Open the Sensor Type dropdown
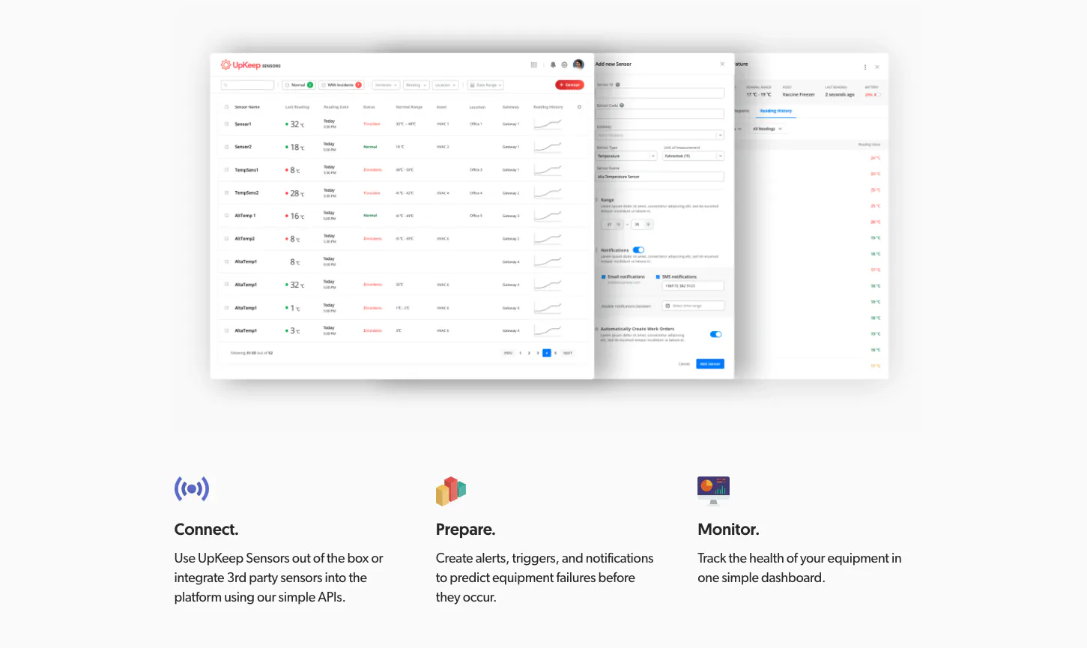This screenshot has width=1087, height=648. [x=626, y=156]
